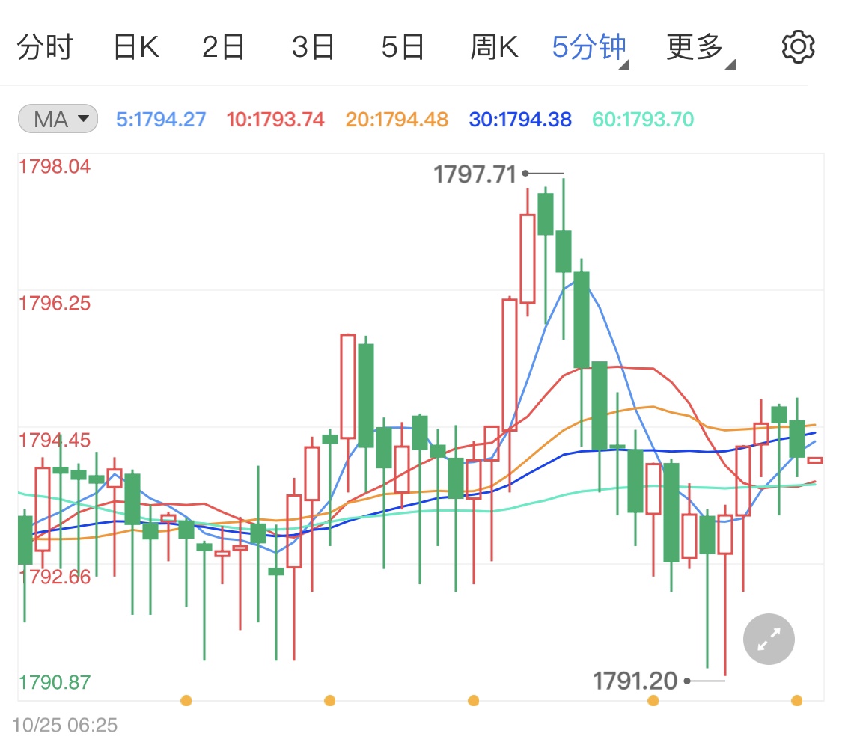This screenshot has height=739, width=842.
Task: Select the 日K tab
Action: coord(136,46)
